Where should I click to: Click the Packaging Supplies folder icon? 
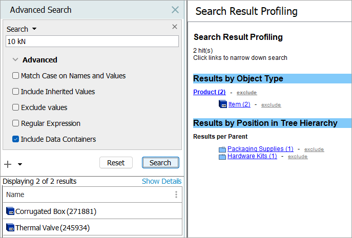tap(222, 149)
